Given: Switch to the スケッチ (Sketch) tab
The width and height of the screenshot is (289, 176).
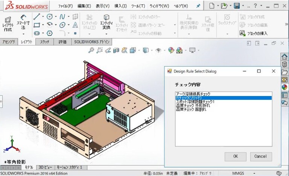Looking at the screenshot, I should [45, 42].
